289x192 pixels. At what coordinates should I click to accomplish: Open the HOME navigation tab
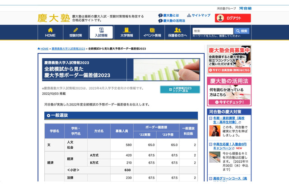coord(50,32)
